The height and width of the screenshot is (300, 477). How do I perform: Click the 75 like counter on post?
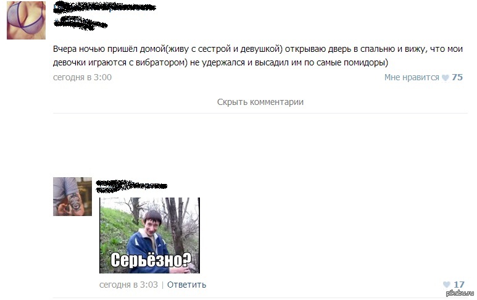pos(457,77)
